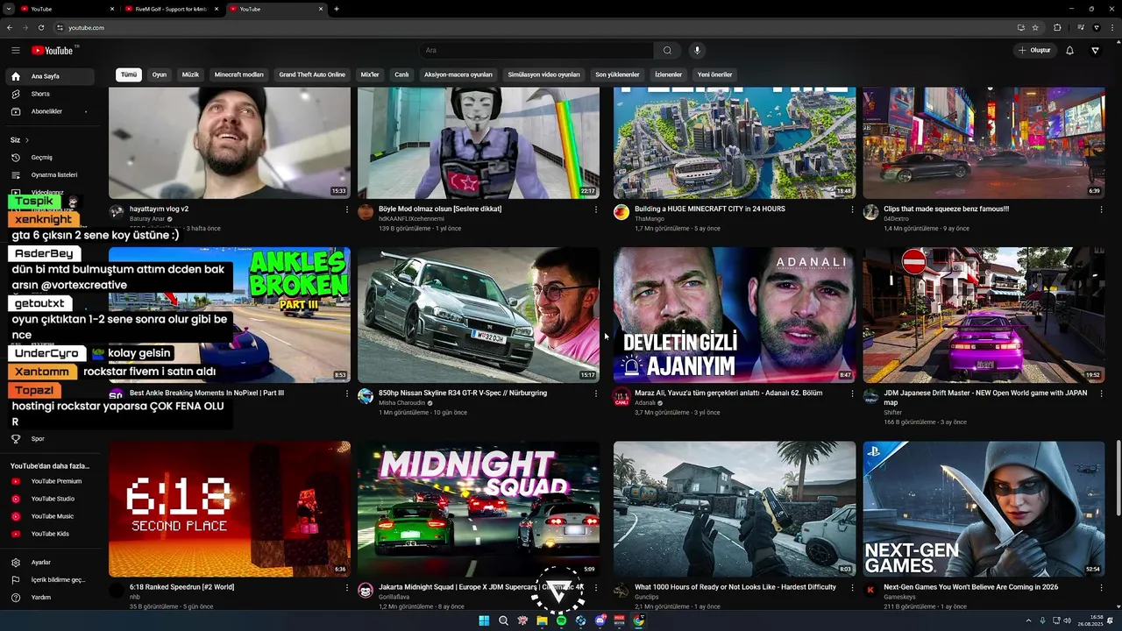Open YouTube Kids link
The width and height of the screenshot is (1122, 631).
(49, 534)
